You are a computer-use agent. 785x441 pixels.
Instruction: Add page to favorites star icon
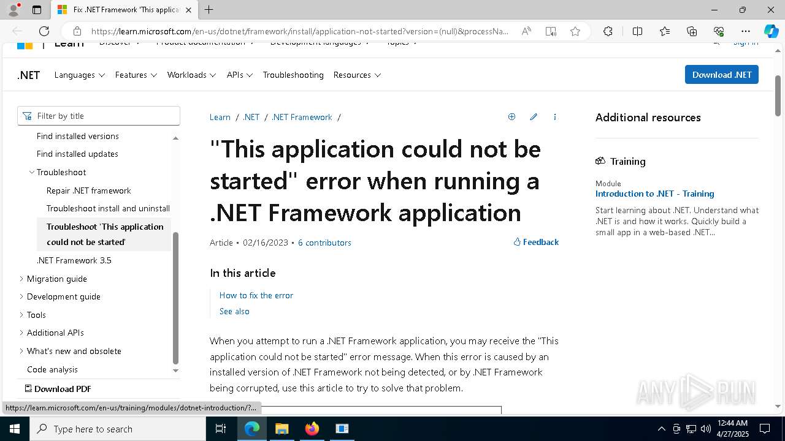[x=575, y=31]
